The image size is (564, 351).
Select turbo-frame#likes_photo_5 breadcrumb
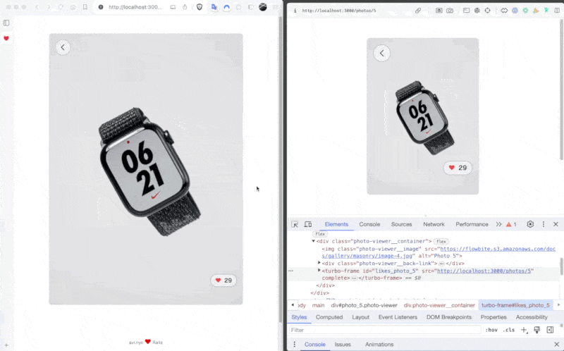515,305
